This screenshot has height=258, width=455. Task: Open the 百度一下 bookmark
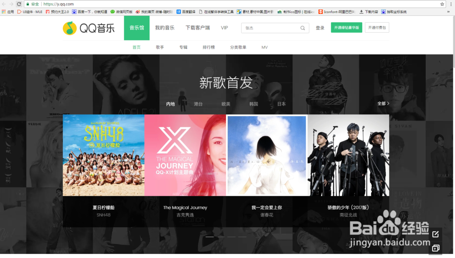(x=90, y=12)
